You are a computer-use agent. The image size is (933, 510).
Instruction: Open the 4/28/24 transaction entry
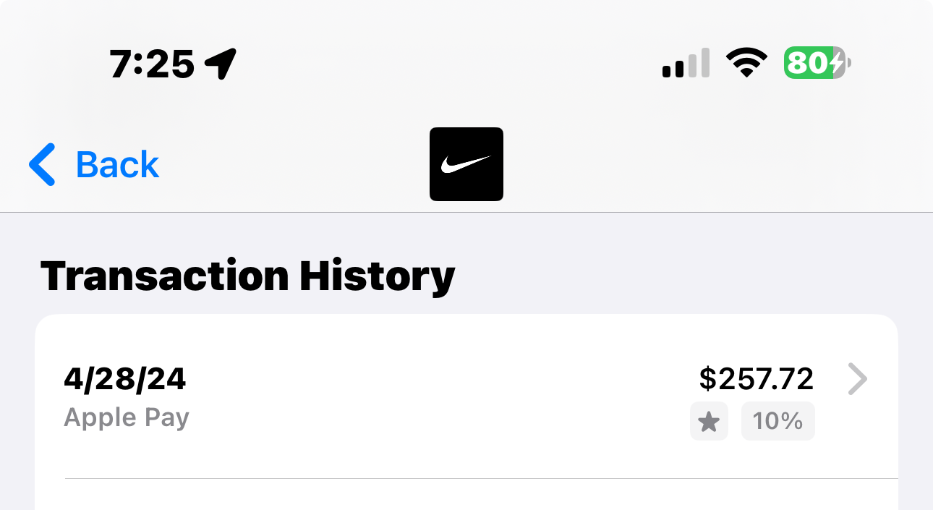click(125, 379)
